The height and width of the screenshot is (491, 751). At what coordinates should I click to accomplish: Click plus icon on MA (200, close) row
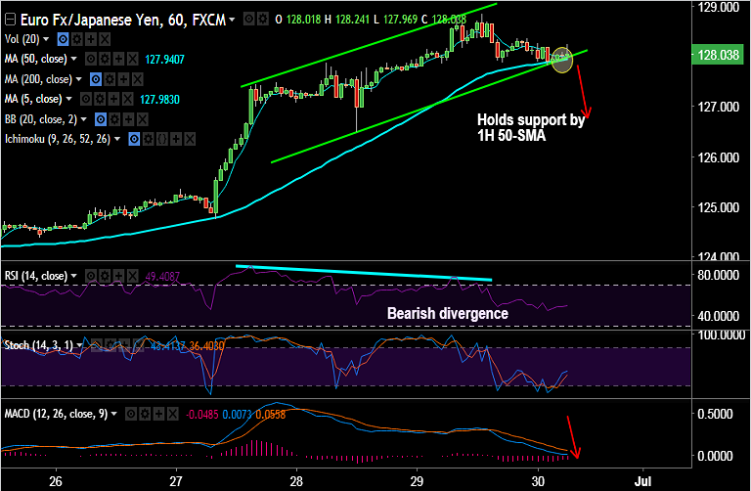123,79
